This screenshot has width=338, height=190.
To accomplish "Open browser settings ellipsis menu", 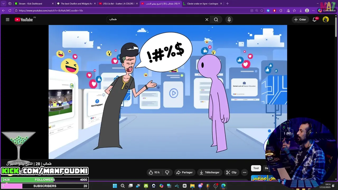I will [313, 11].
